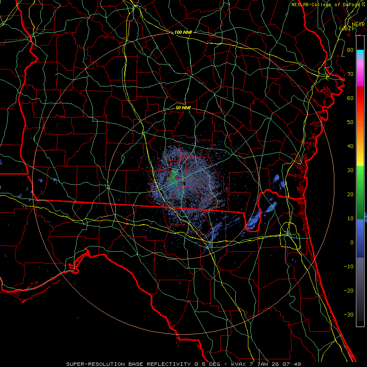Click the 60 value on the color scale

(350, 98)
